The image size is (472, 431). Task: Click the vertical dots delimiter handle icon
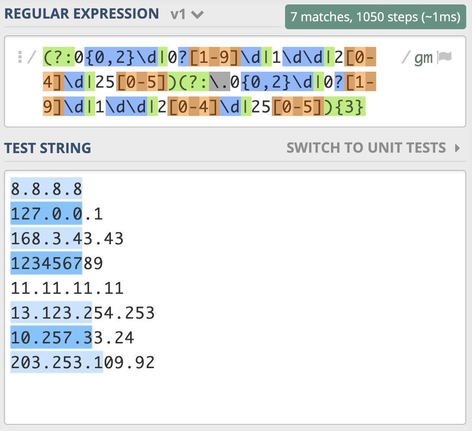(19, 58)
